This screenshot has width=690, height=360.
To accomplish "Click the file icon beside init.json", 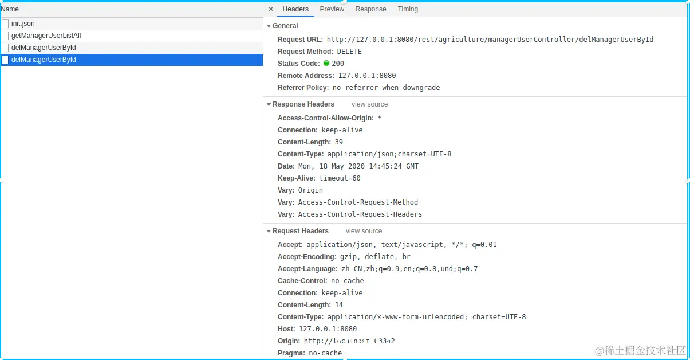I will tap(5, 24).
